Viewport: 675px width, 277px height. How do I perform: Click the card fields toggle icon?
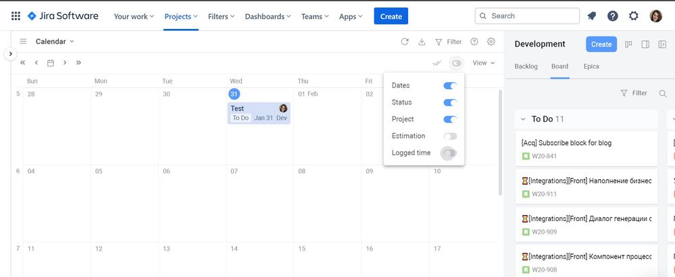point(457,63)
